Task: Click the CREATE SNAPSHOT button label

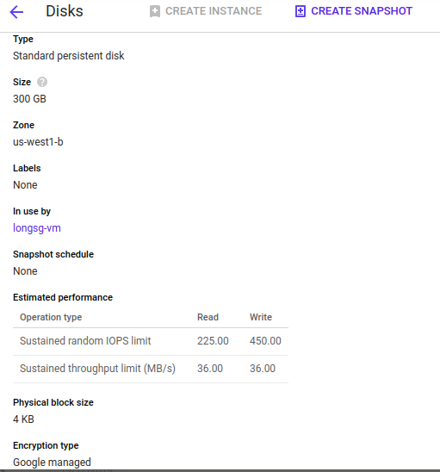Action: point(362,11)
